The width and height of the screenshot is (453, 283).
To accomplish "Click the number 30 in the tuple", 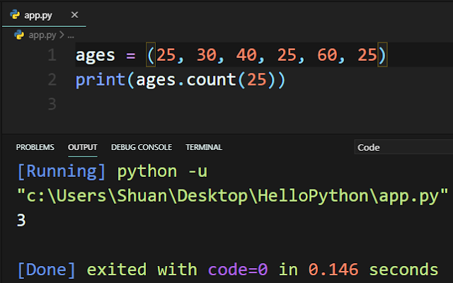I will pyautogui.click(x=206, y=55).
